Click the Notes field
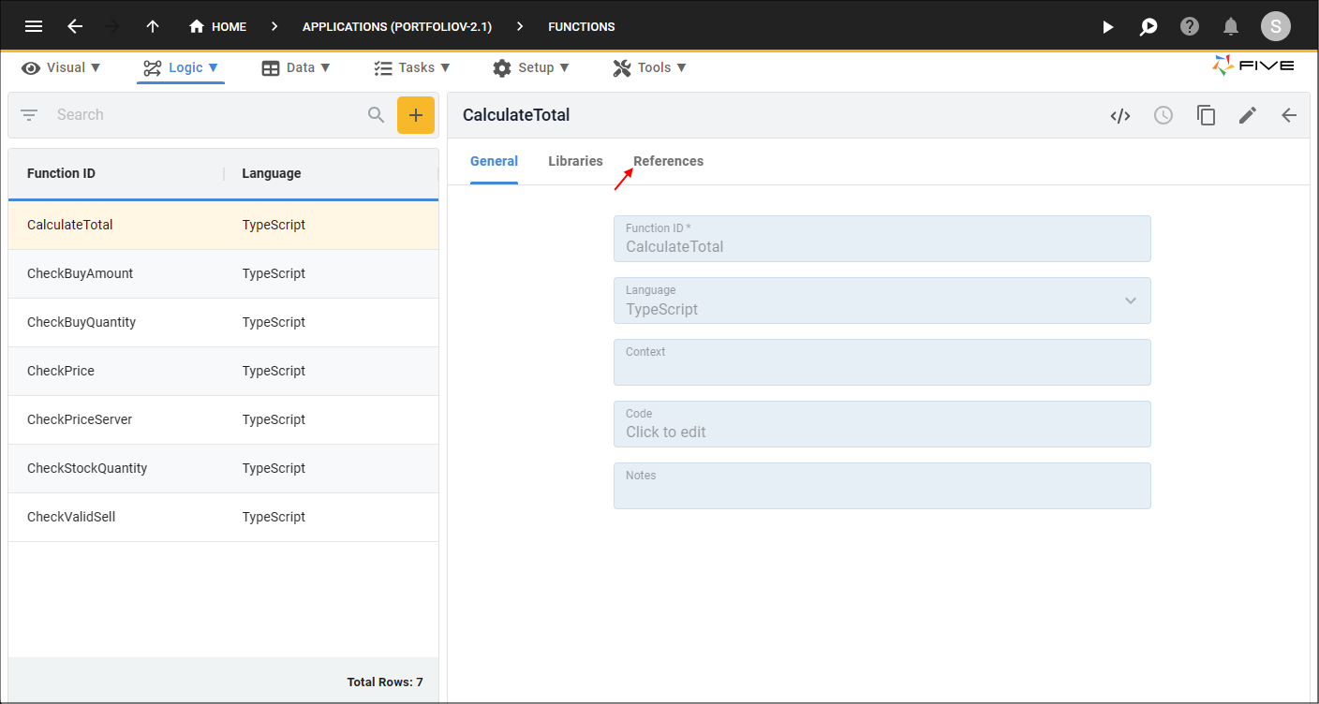The width and height of the screenshot is (1319, 704). [x=882, y=486]
